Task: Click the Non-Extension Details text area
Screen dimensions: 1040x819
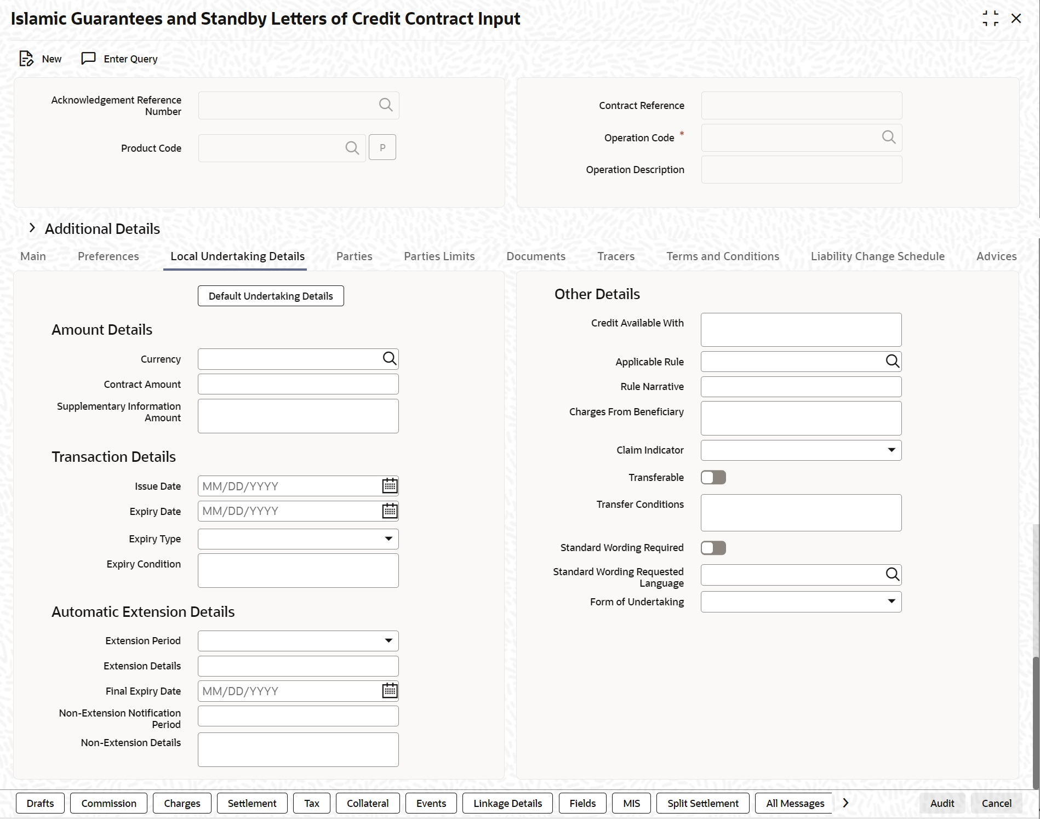Action: pyautogui.click(x=298, y=749)
